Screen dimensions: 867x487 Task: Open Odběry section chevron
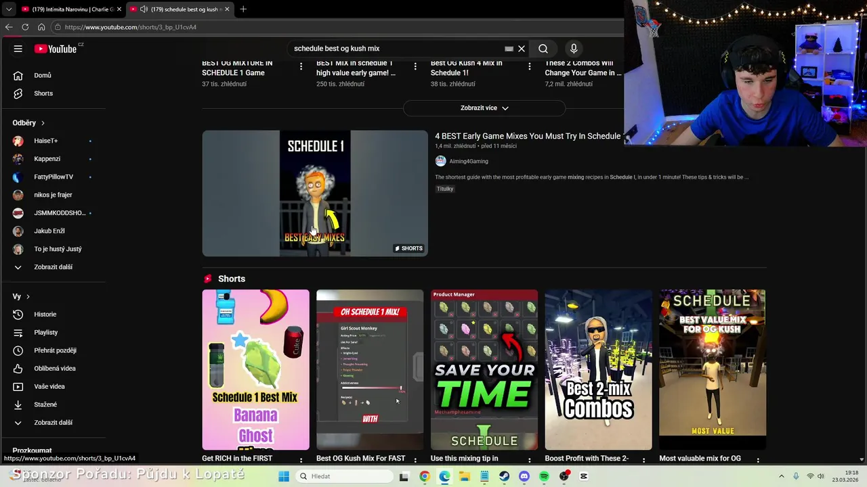[x=43, y=123]
